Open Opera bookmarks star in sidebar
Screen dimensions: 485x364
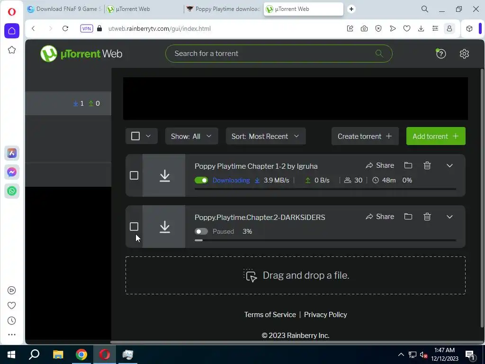(x=12, y=50)
